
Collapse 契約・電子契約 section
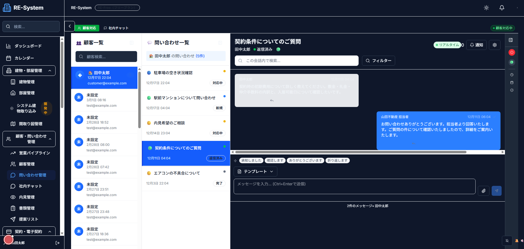coord(29,231)
